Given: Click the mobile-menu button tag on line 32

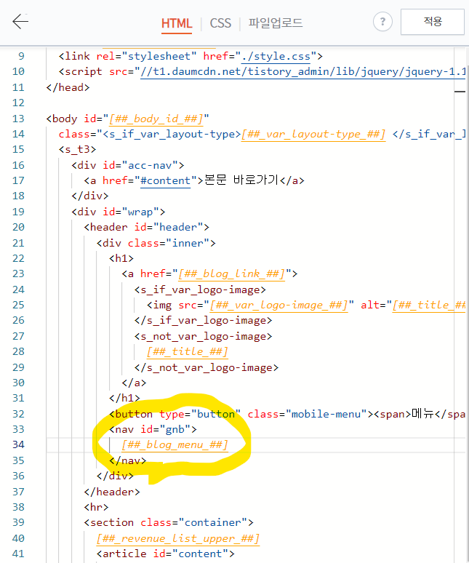Looking at the screenshot, I should point(287,414).
